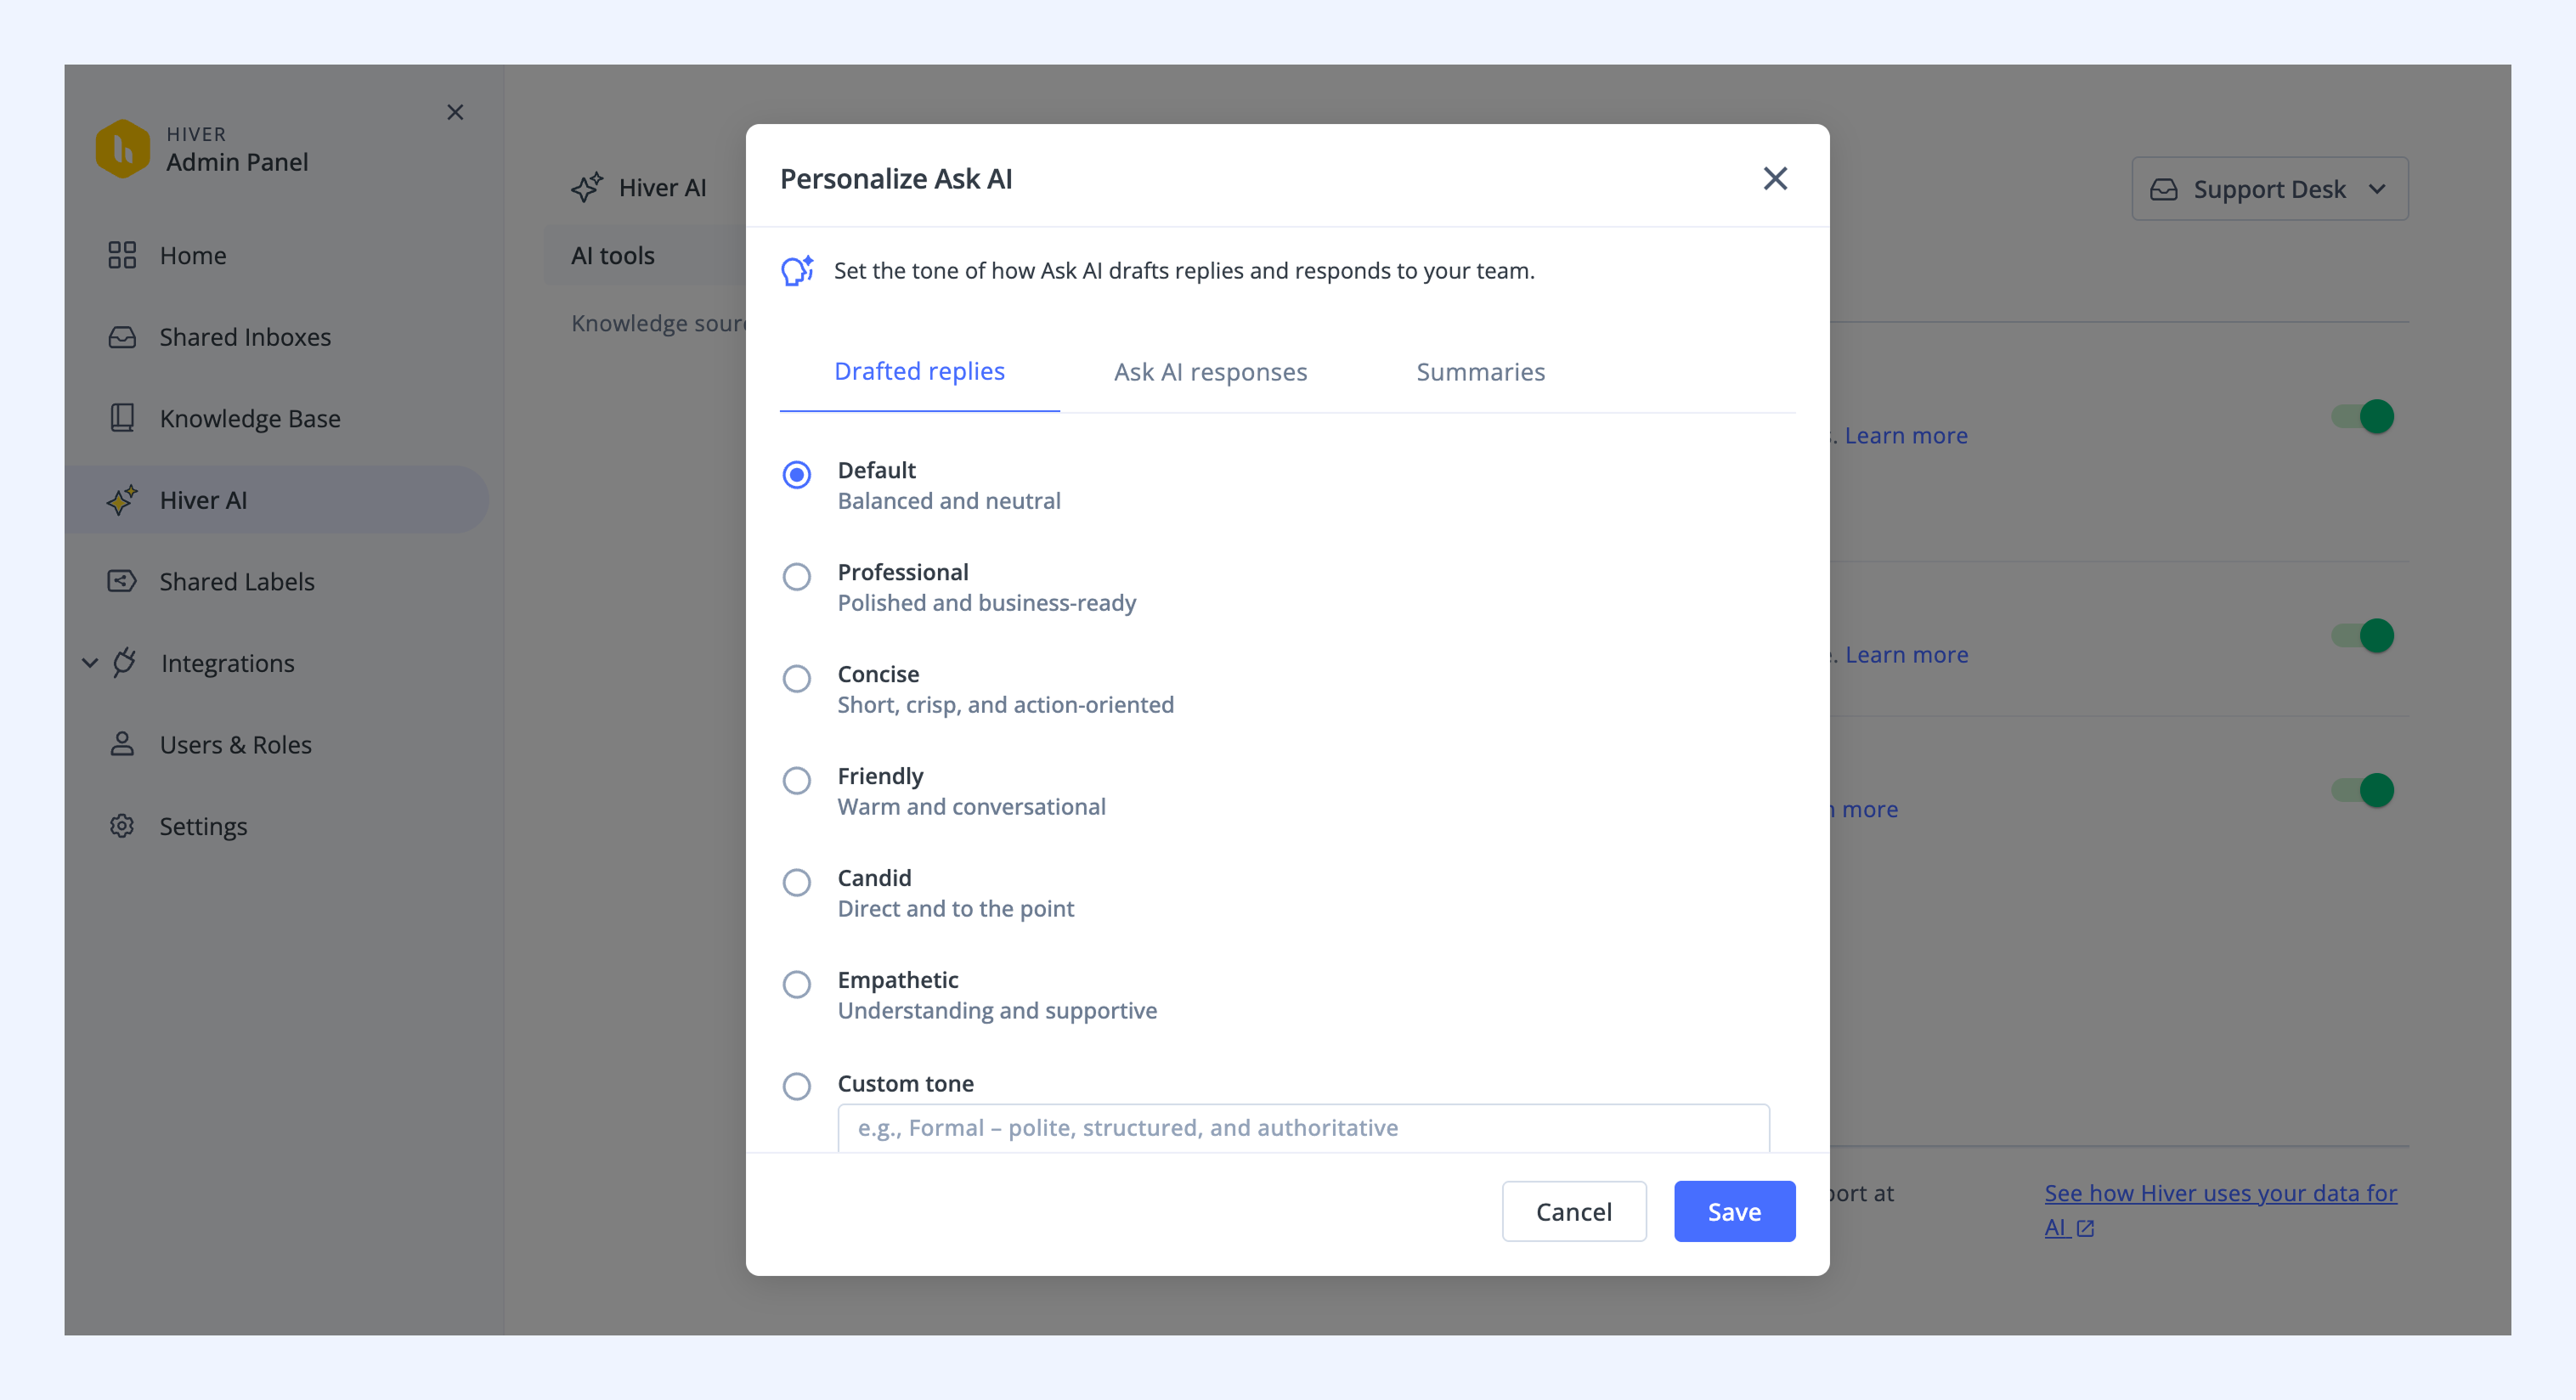Click the Knowledge Base book icon
Image resolution: width=2576 pixels, height=1400 pixels.
[x=122, y=418]
